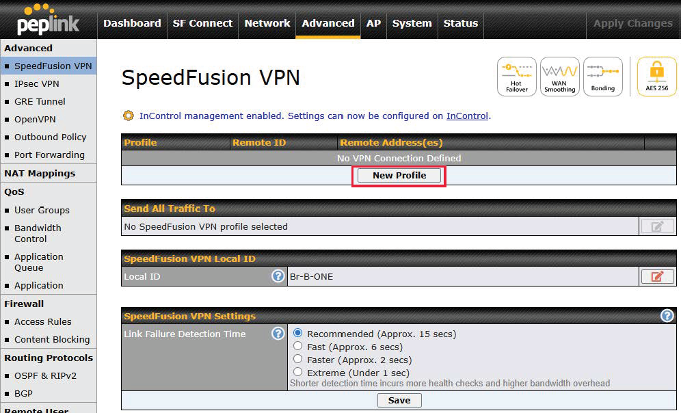Click the Peplink logo
The height and width of the screenshot is (413, 681).
[49, 20]
